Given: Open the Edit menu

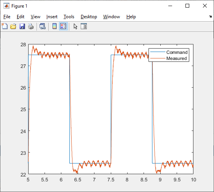Looking at the screenshot, I should [21, 17].
